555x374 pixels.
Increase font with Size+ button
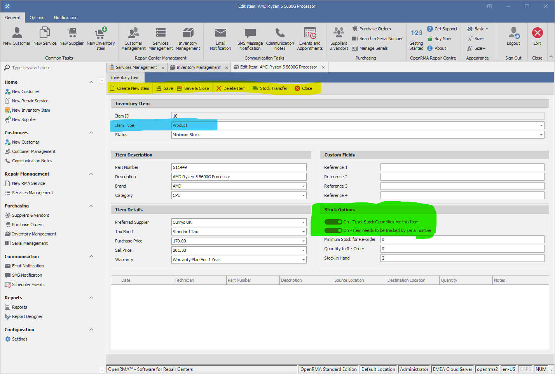pyautogui.click(x=476, y=48)
